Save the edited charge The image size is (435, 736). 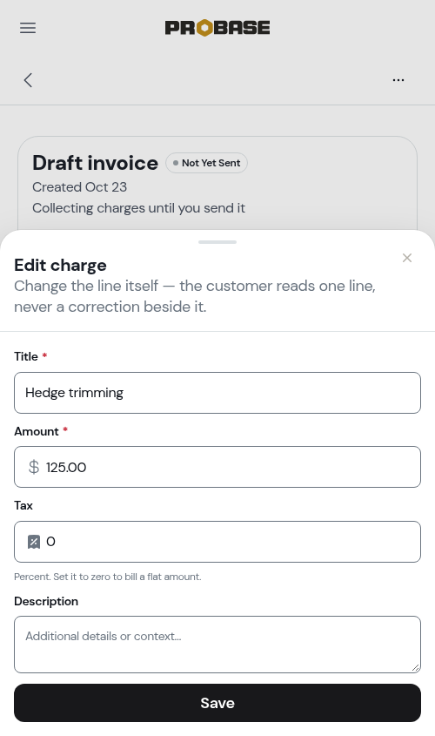point(217,703)
